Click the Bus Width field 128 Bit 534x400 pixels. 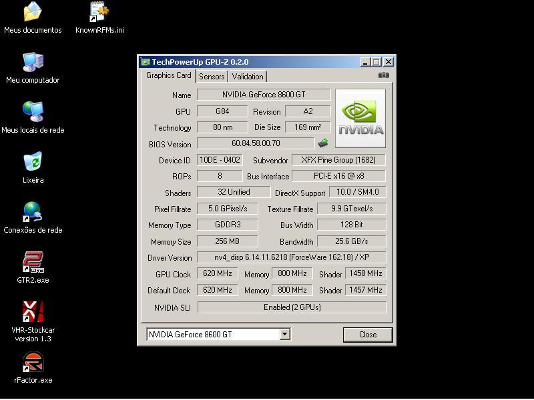[352, 225]
